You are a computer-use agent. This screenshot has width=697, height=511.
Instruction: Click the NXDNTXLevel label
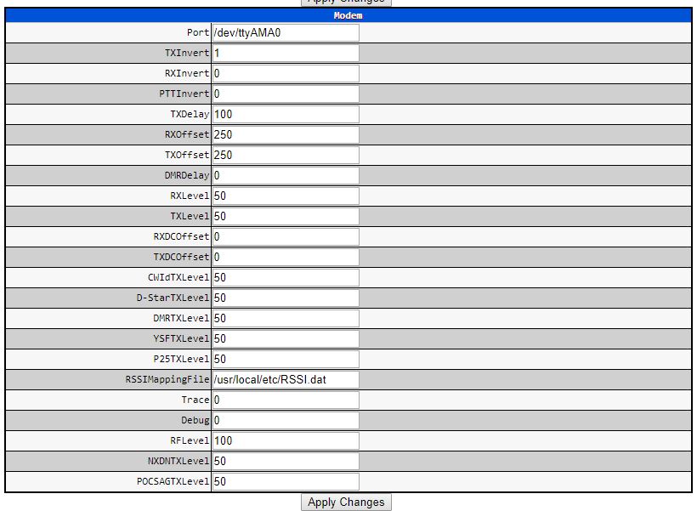click(x=178, y=461)
